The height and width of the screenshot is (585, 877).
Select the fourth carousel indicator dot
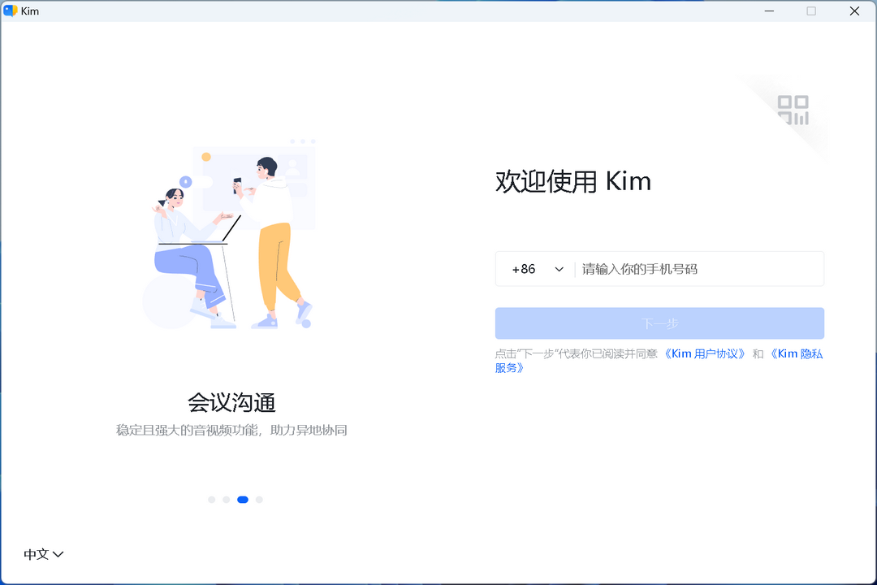click(259, 500)
